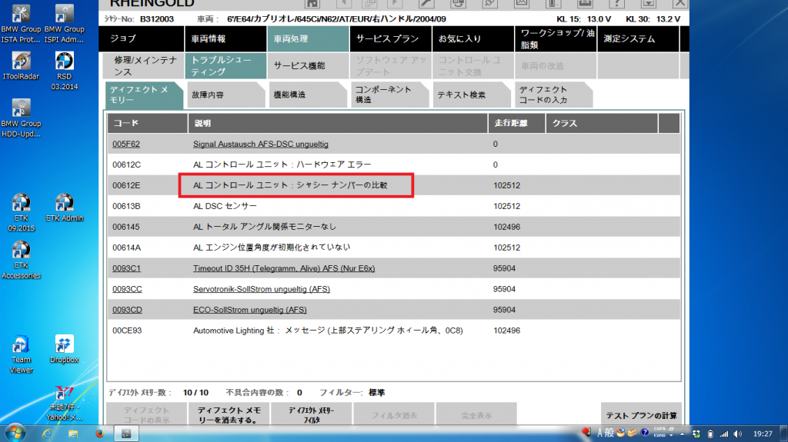Click the ISTA app taskbar button
The image size is (788, 442).
(x=126, y=433)
